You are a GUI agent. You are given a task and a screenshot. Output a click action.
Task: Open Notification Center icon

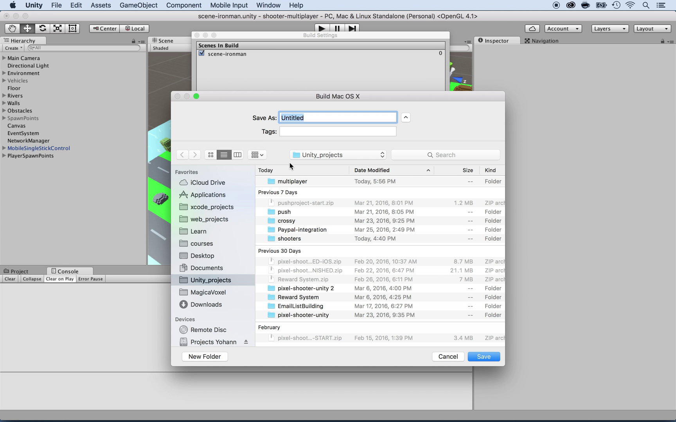(x=661, y=5)
